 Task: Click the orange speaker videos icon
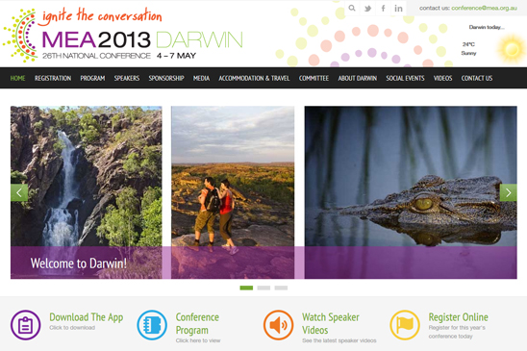point(278,325)
